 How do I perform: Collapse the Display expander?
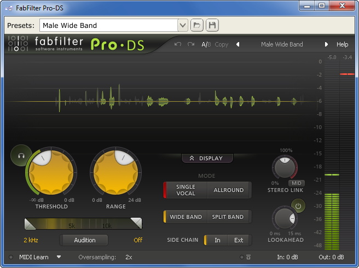pos(207,158)
